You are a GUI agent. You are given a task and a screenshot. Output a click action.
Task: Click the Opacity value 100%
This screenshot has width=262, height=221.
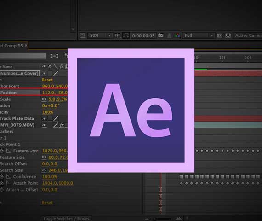pyautogui.click(x=48, y=112)
